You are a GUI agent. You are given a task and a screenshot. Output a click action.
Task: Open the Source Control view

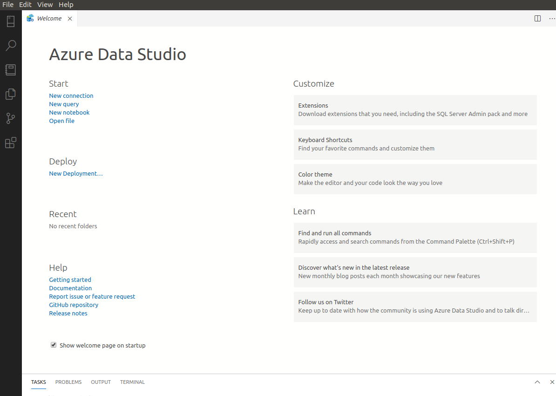[10, 118]
